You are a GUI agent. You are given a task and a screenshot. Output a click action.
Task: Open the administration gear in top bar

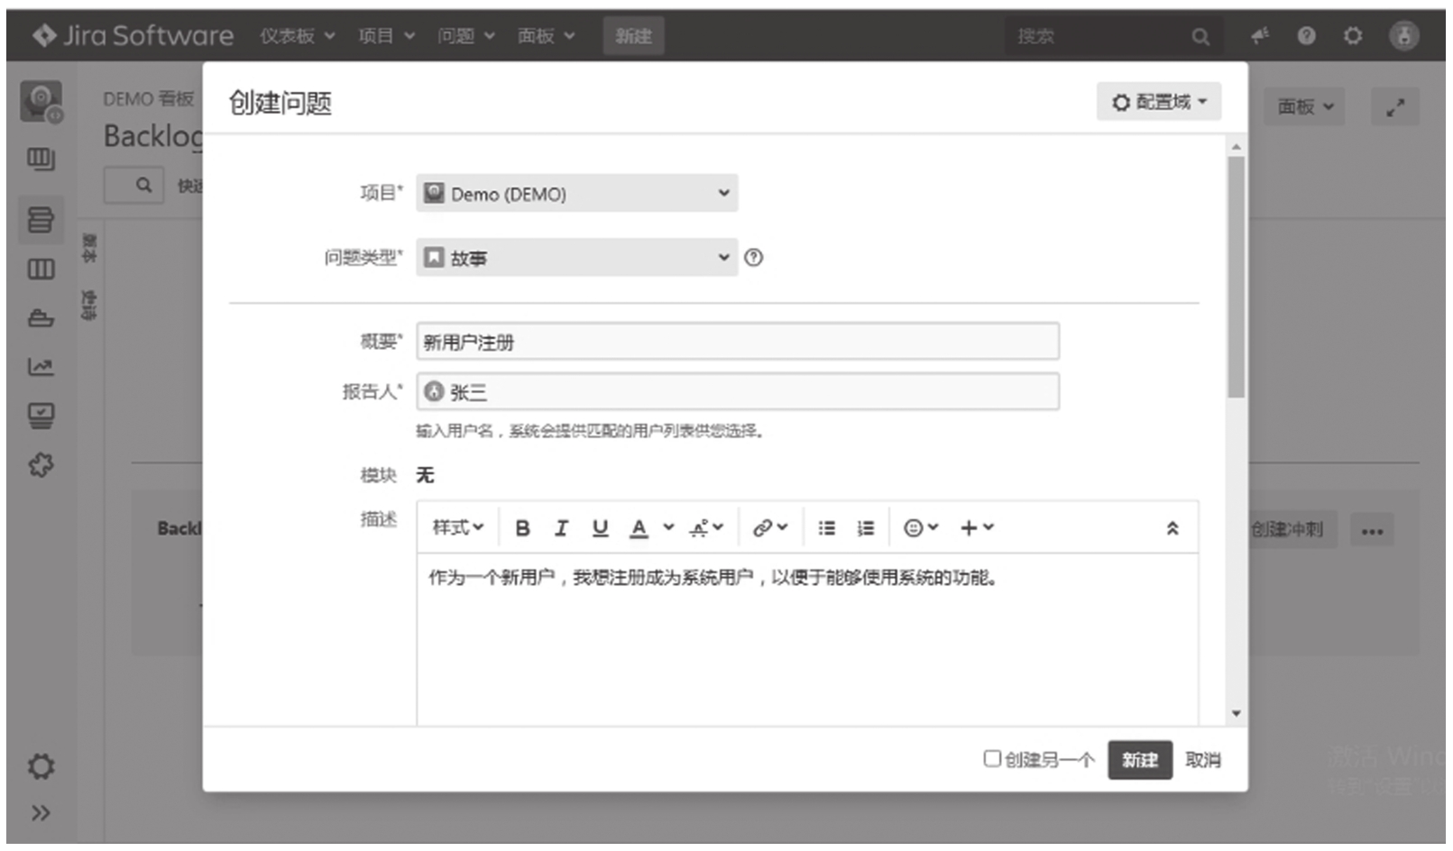(x=1353, y=36)
